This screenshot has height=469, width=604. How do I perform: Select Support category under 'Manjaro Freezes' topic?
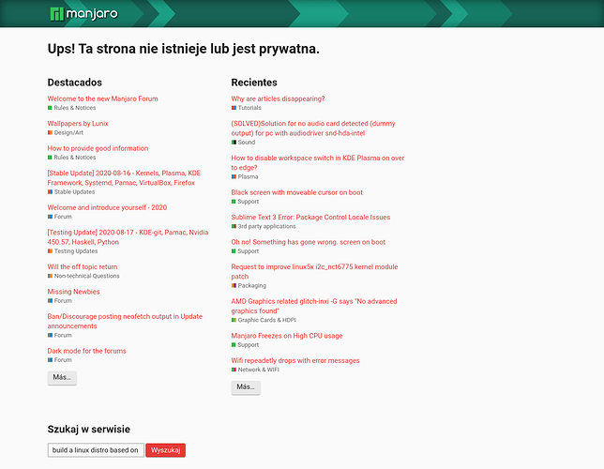(245, 345)
